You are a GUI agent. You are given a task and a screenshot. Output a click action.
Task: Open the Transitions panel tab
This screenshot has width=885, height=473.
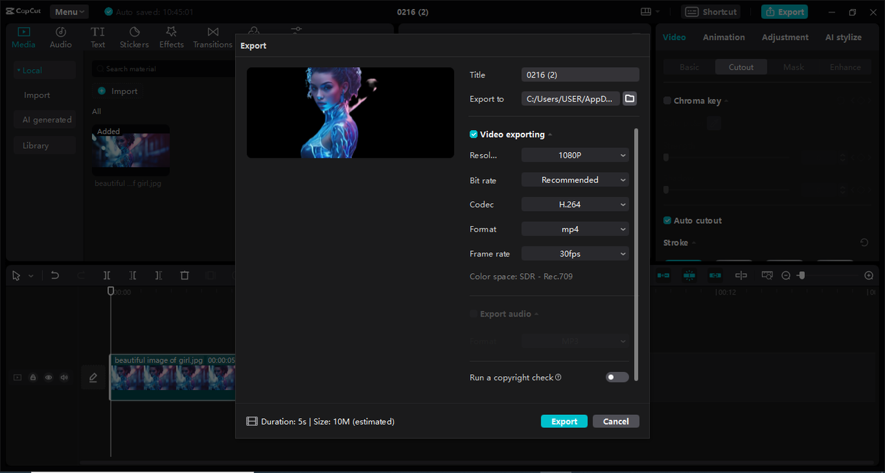click(213, 37)
